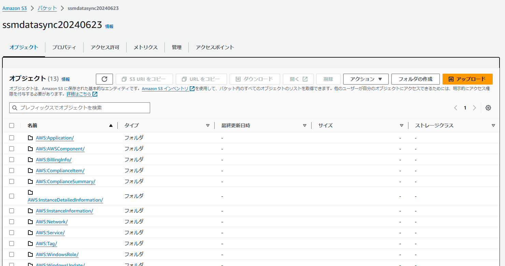Sort by the タイプ column arrow

pos(207,125)
